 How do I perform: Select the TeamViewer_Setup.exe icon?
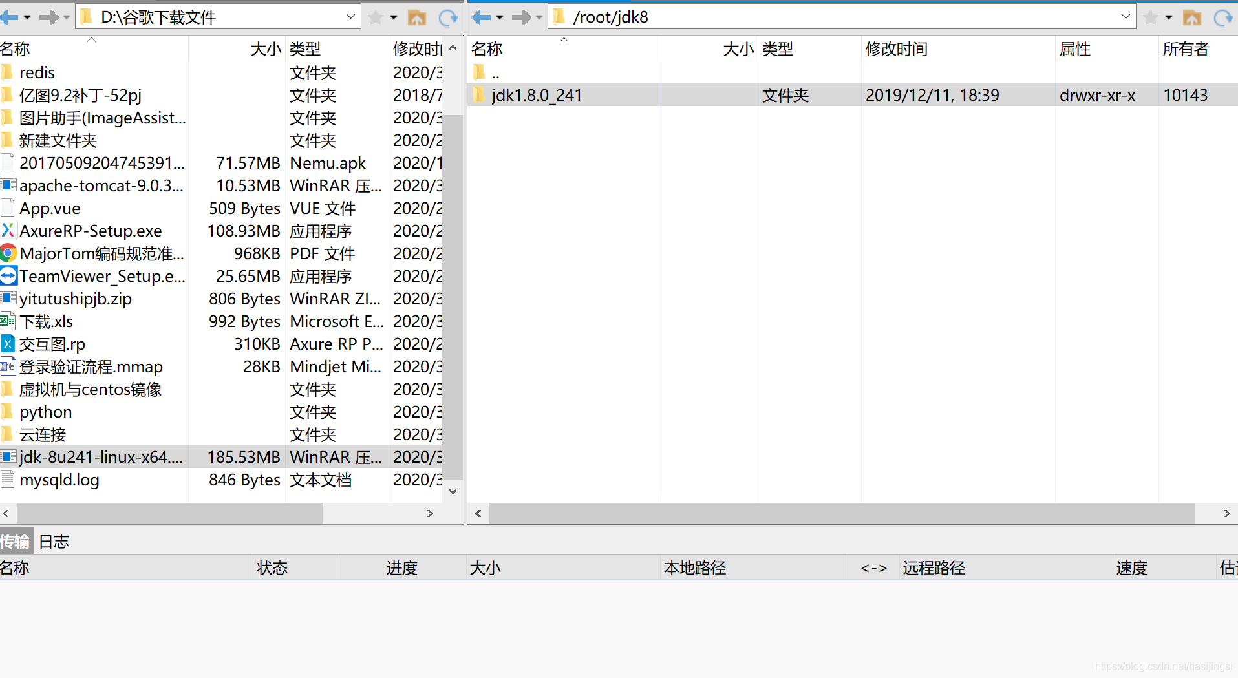pos(8,276)
